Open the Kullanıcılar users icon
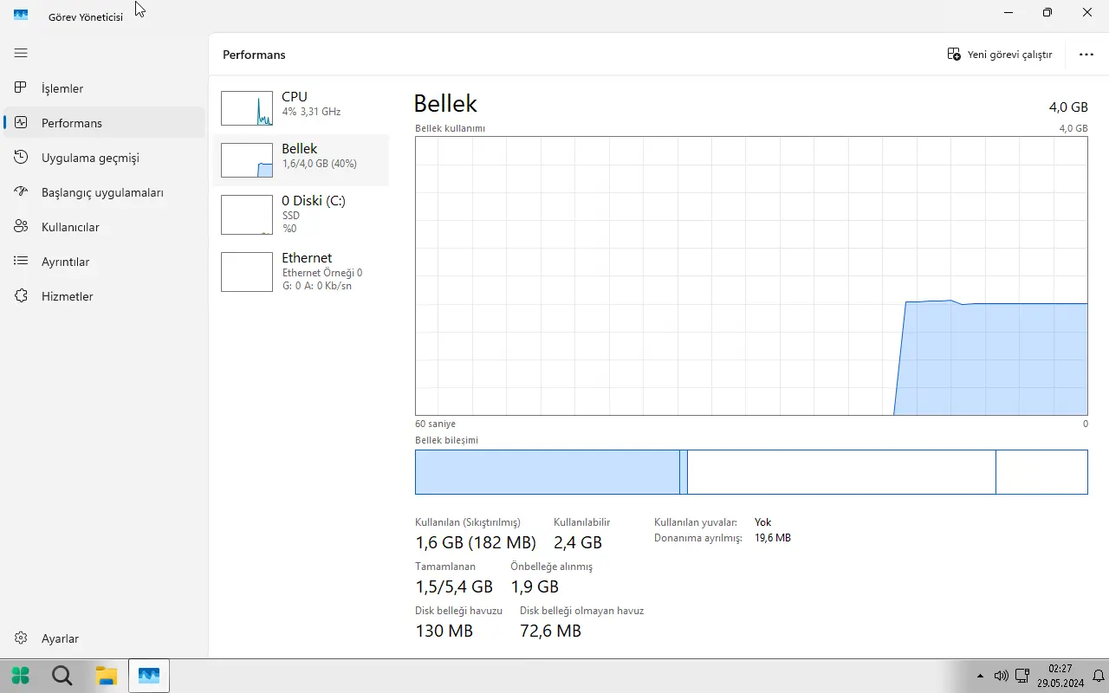The image size is (1109, 693). pyautogui.click(x=21, y=227)
